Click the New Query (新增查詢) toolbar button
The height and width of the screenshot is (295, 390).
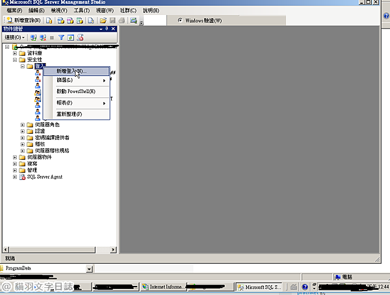tap(23, 20)
